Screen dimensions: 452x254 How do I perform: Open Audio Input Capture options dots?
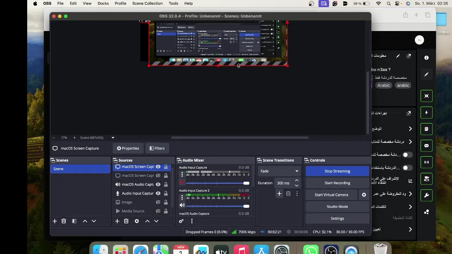click(182, 174)
